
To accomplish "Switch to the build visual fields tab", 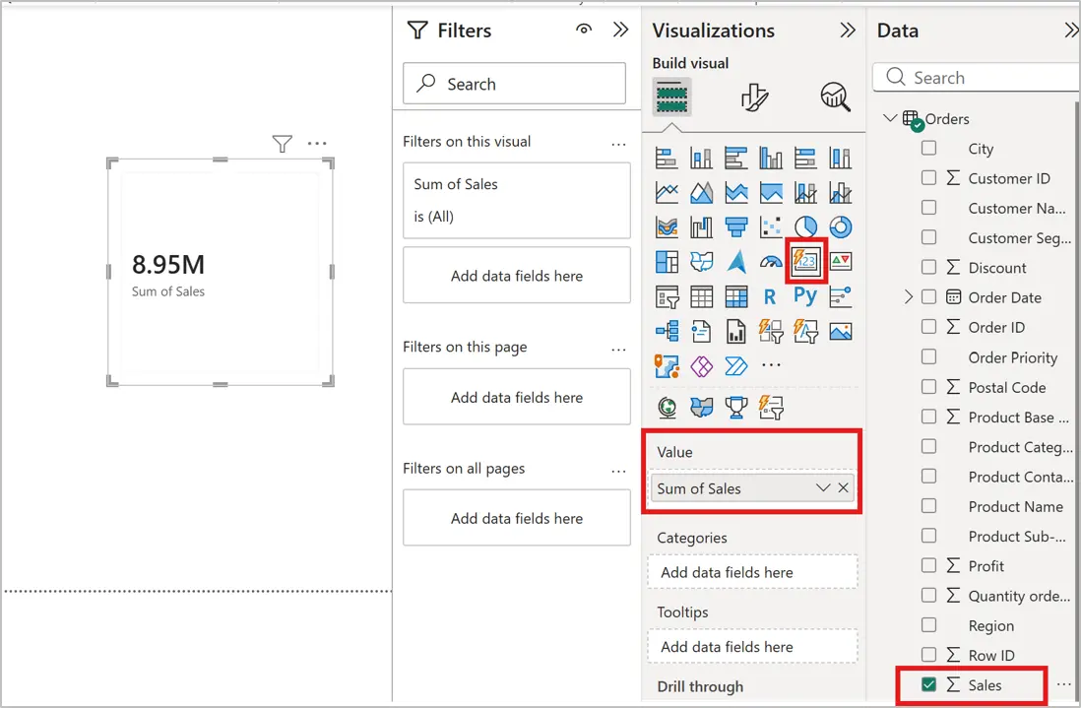I will (x=671, y=97).
